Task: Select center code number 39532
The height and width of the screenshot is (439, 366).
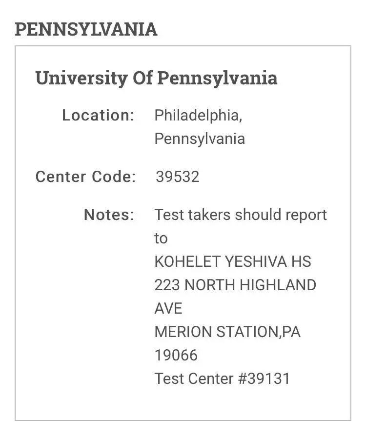Action: pyautogui.click(x=178, y=177)
